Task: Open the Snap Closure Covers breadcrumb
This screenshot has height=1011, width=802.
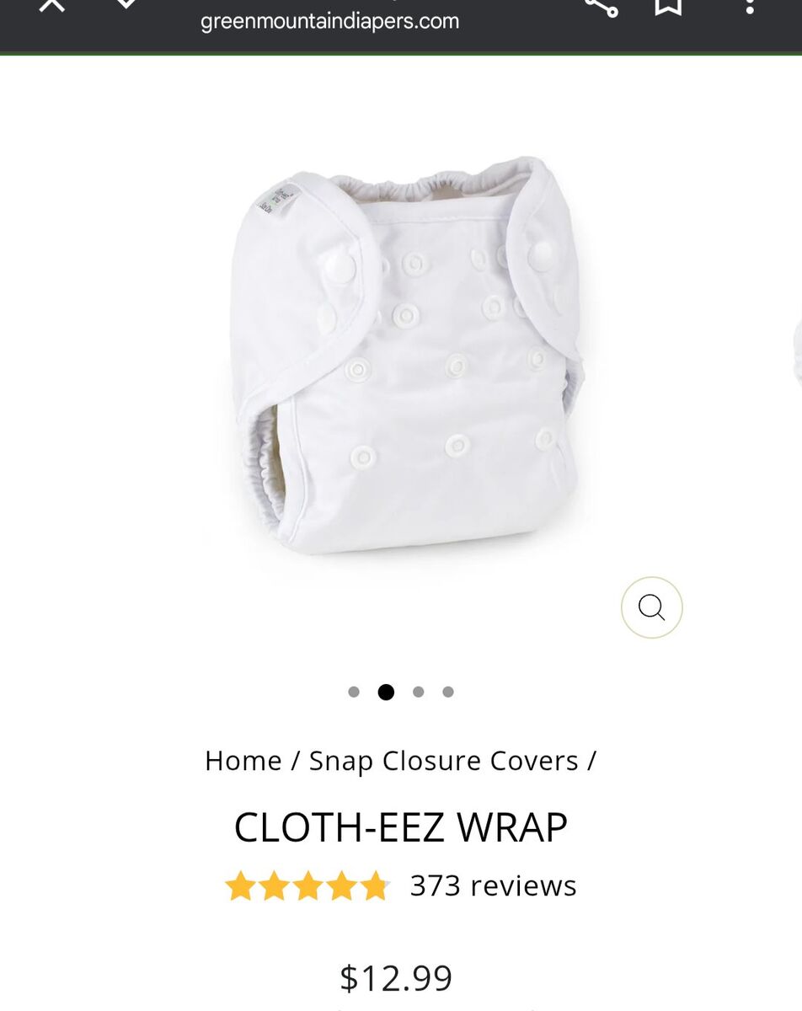Action: tap(443, 761)
